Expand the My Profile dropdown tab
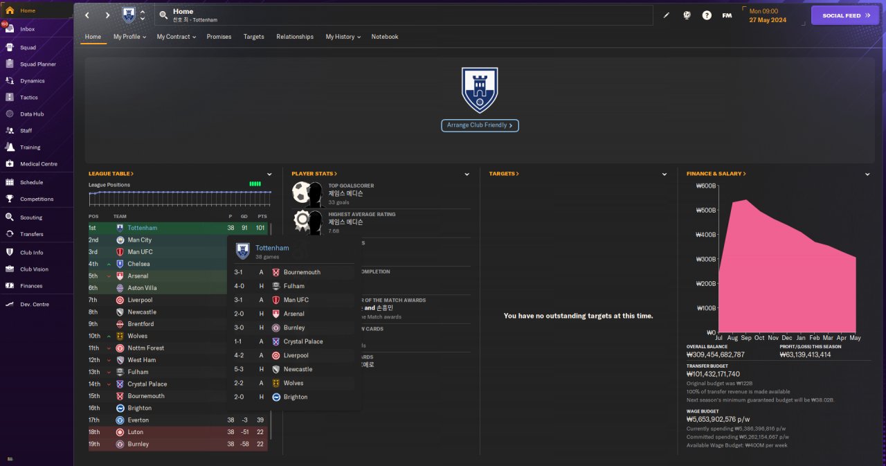 129,37
